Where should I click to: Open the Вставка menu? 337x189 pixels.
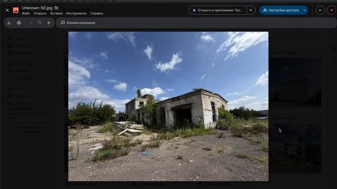56,13
